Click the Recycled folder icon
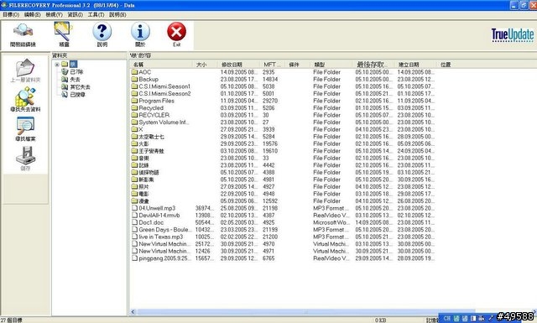 (134, 108)
